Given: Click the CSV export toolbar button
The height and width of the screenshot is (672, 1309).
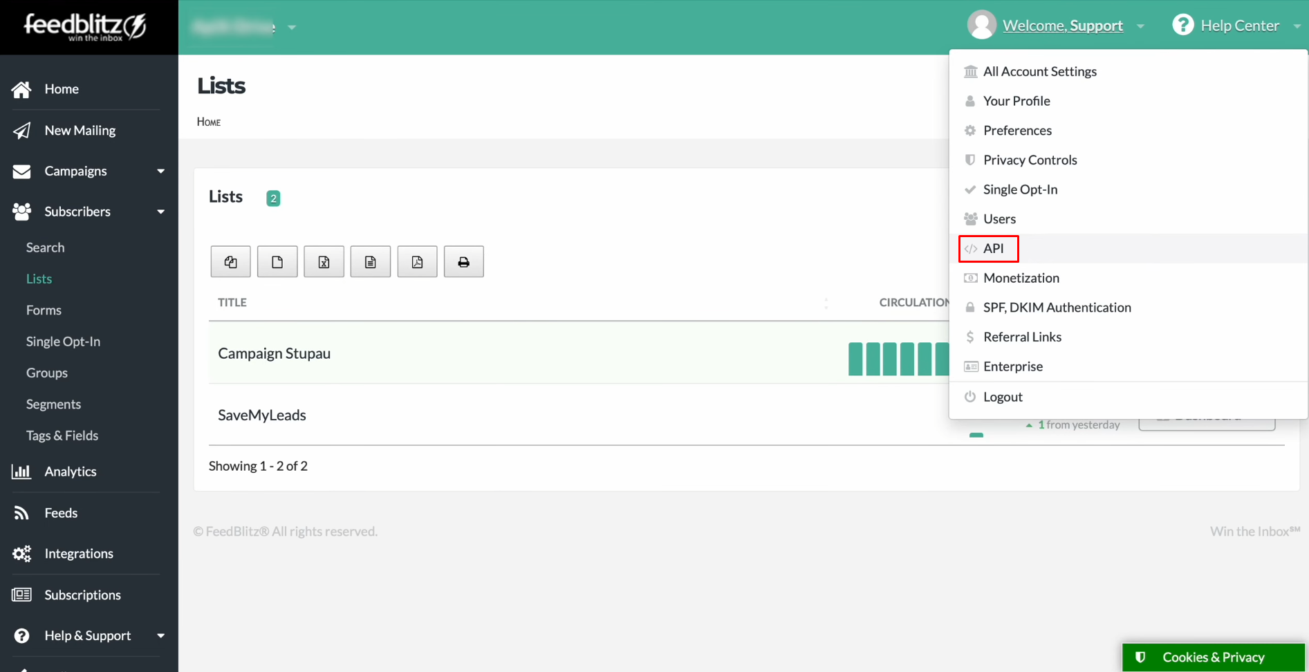Looking at the screenshot, I should coord(277,262).
